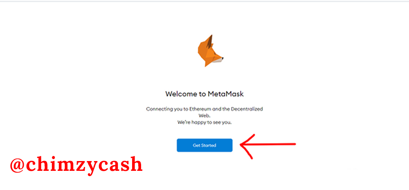The height and width of the screenshot is (190, 409).
Task: Click the fox logo's dark nose tip
Action: coord(222,58)
